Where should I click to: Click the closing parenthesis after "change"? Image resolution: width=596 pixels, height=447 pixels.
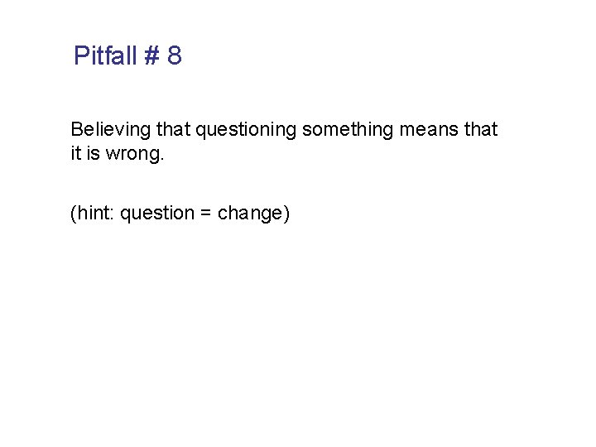pos(286,214)
